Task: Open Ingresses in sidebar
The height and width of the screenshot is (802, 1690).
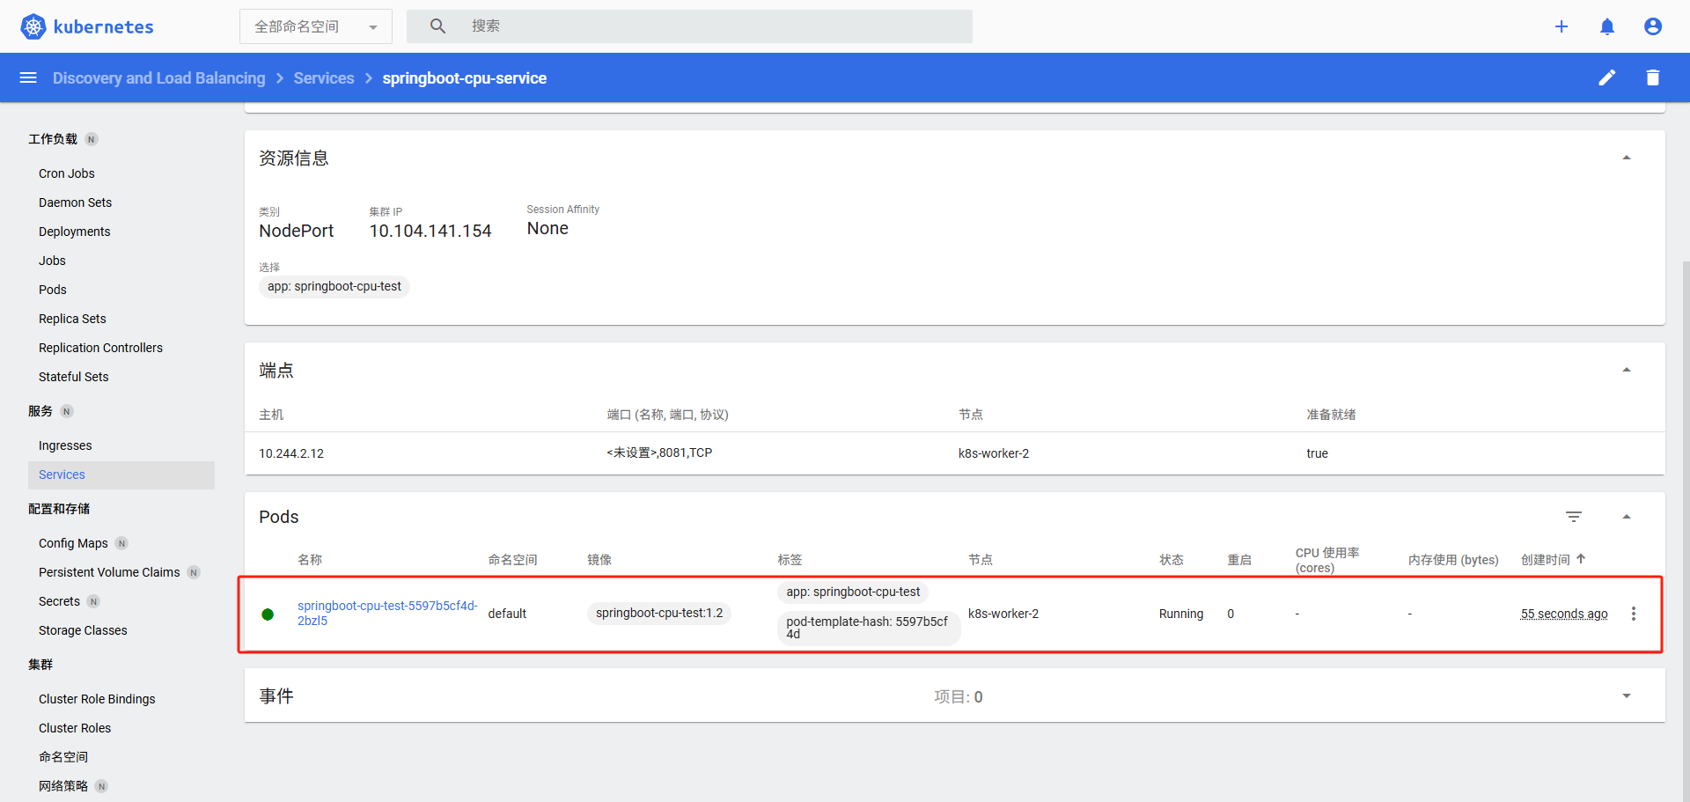Action: [x=65, y=445]
